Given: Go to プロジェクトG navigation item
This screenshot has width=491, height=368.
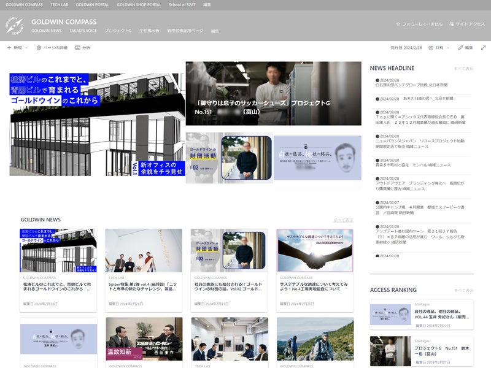Looking at the screenshot, I should (118, 31).
